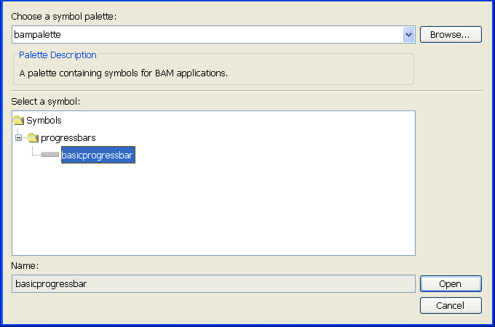Click the Palette Description group title
The width and height of the screenshot is (495, 327).
tap(58, 55)
